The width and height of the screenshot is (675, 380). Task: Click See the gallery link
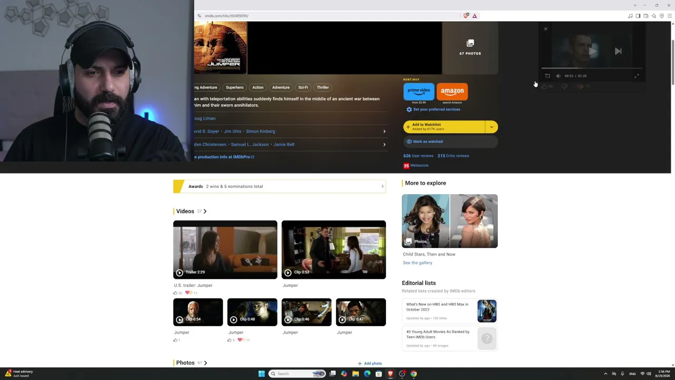tap(418, 263)
